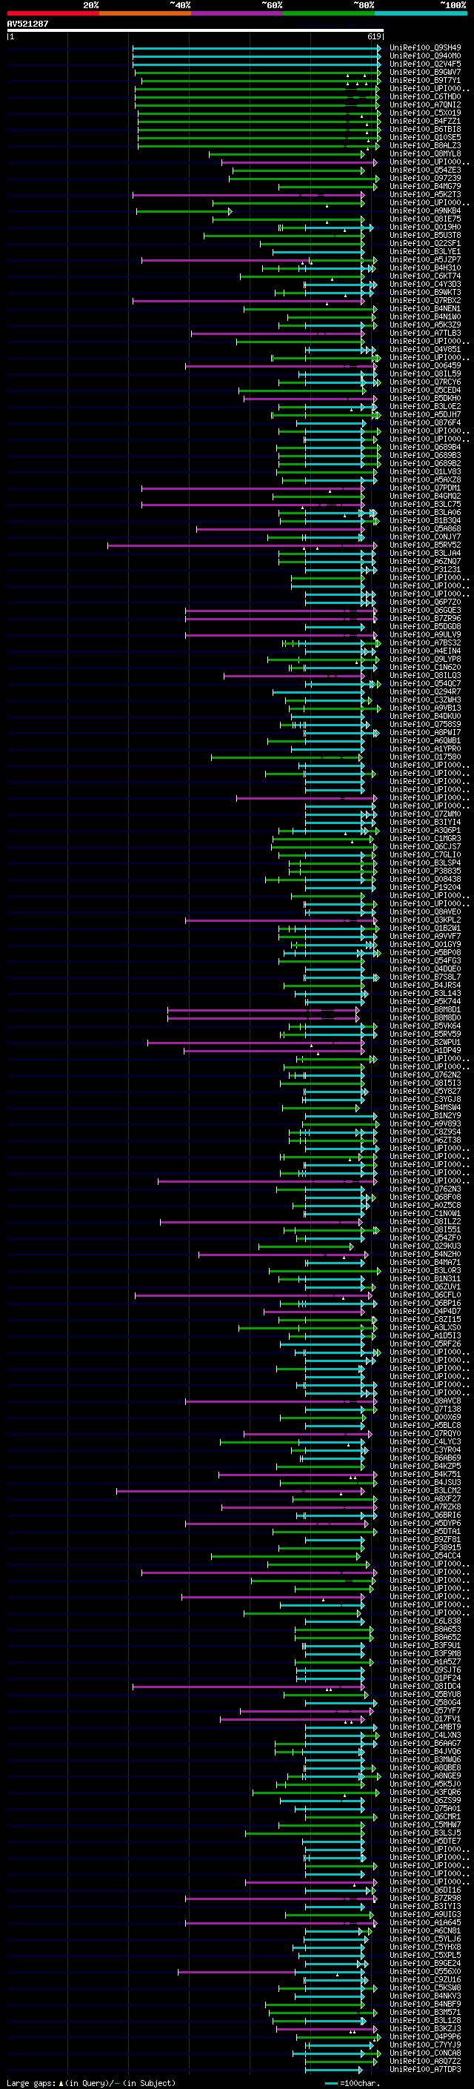Viewport: 474px width, 2089px height.
Task: Click the orange ~40% identity legend segment
Action: pyautogui.click(x=145, y=13)
